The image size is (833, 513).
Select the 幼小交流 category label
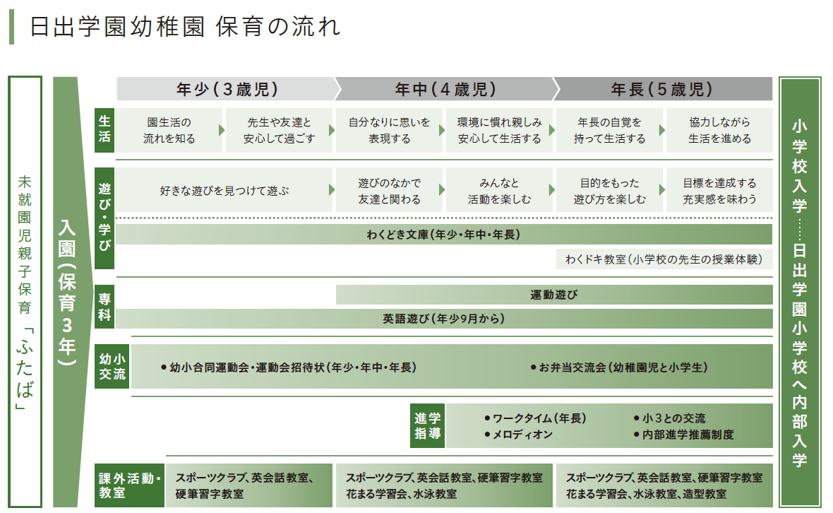[112, 367]
